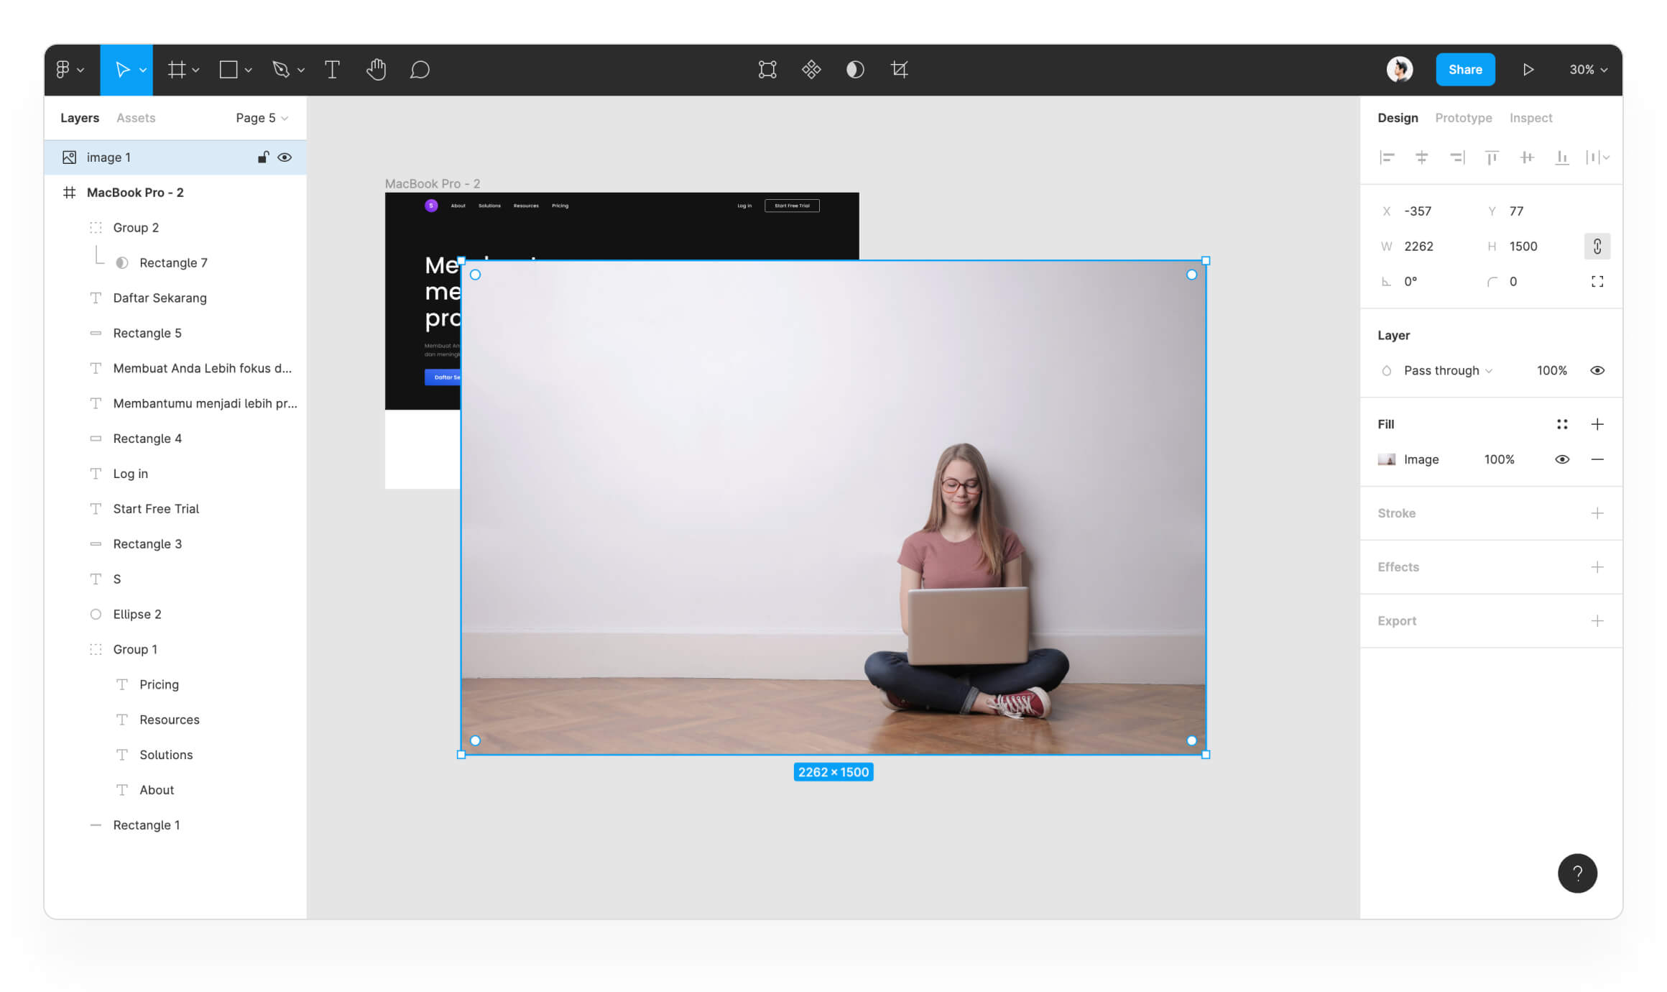Open the Page 5 dropdown
The height and width of the screenshot is (992, 1667).
262,118
